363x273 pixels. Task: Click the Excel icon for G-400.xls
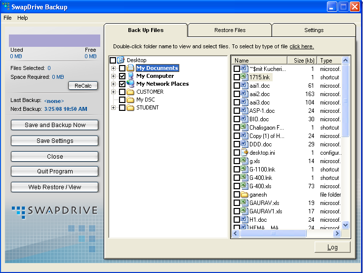(244, 186)
